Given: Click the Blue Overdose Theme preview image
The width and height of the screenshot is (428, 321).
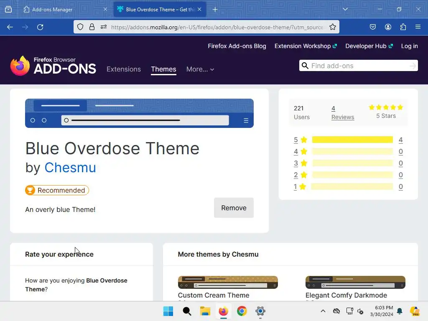Looking at the screenshot, I should [139, 113].
